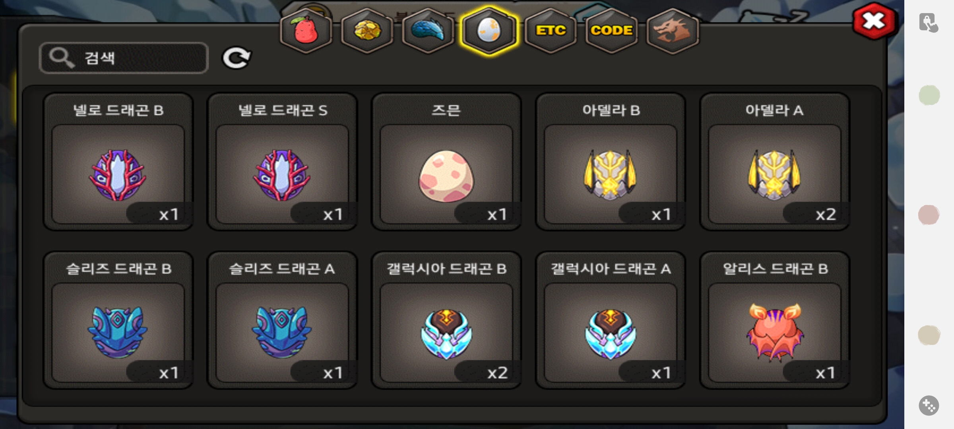This screenshot has height=429, width=954.
Task: Switch to the gold nugget tab
Action: coord(367,31)
